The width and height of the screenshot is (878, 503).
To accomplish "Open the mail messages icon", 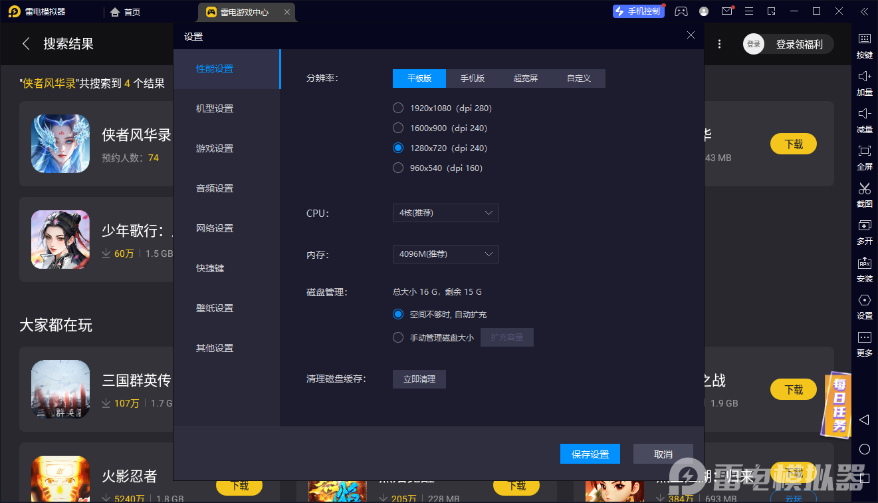I will [x=726, y=11].
